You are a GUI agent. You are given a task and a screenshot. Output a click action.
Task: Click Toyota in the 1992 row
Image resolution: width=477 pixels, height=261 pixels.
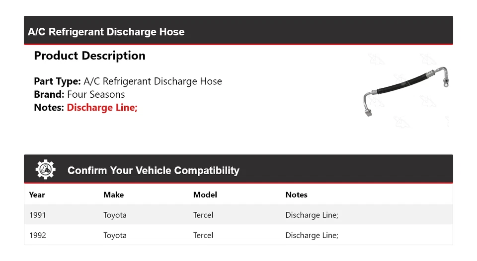115,235
